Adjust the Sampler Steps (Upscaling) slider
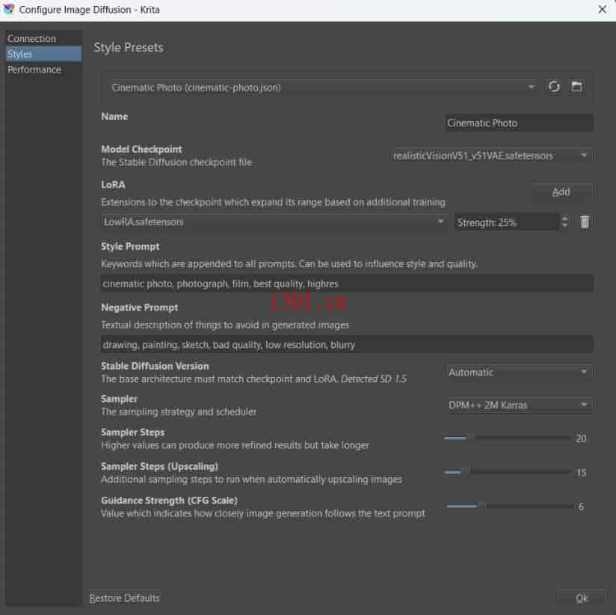 tap(507, 472)
